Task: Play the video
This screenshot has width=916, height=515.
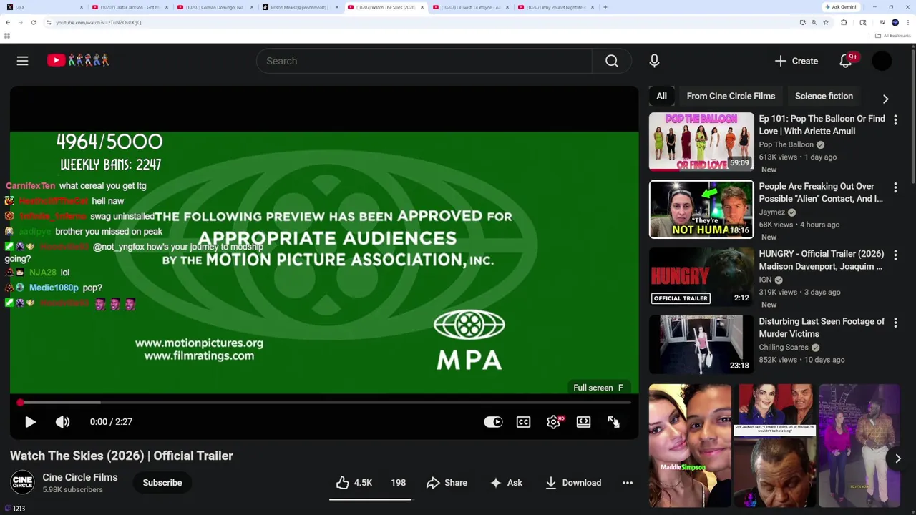Action: (30, 422)
